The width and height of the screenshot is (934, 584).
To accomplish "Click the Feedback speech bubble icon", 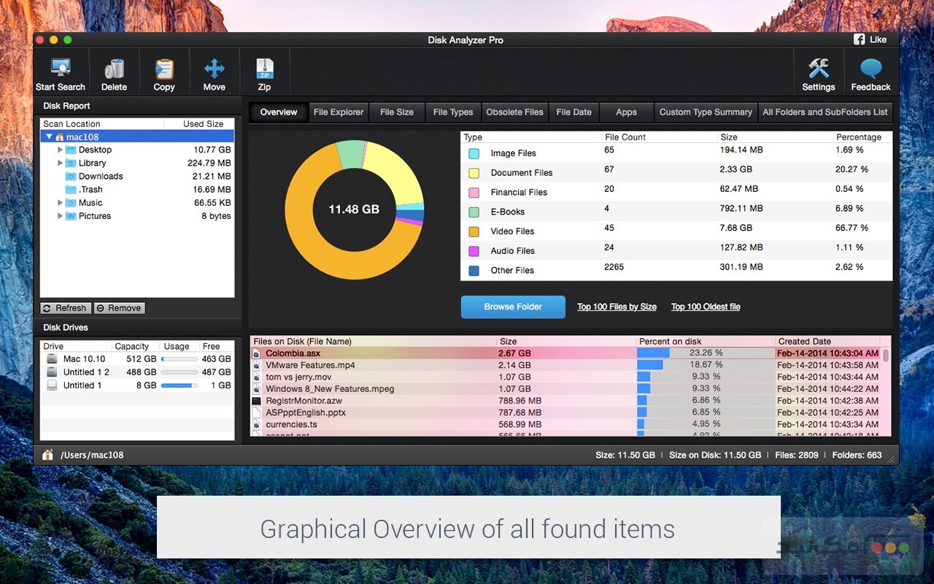I will coord(870,71).
